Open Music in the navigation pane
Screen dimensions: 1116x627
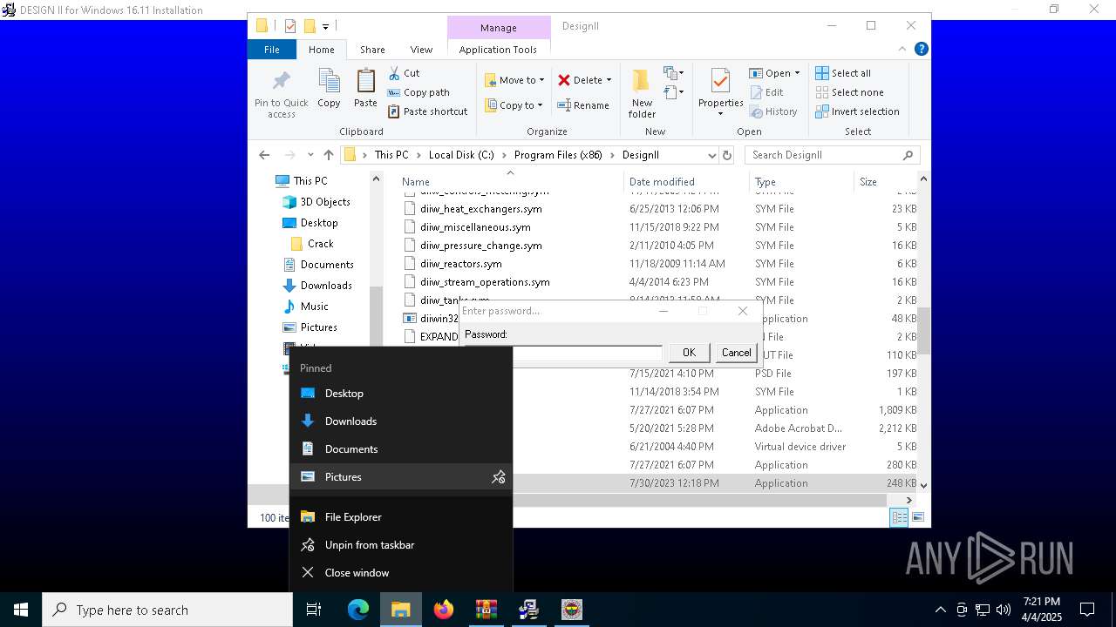[314, 307]
